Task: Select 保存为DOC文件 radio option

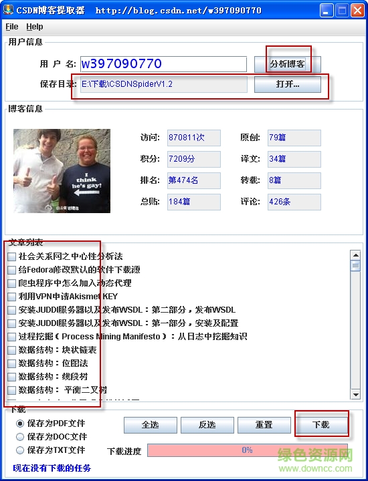Action: 20,437
